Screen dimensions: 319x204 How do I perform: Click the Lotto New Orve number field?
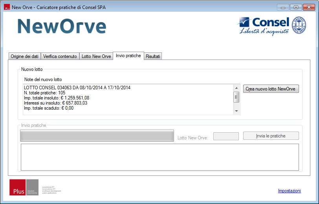click(x=226, y=136)
